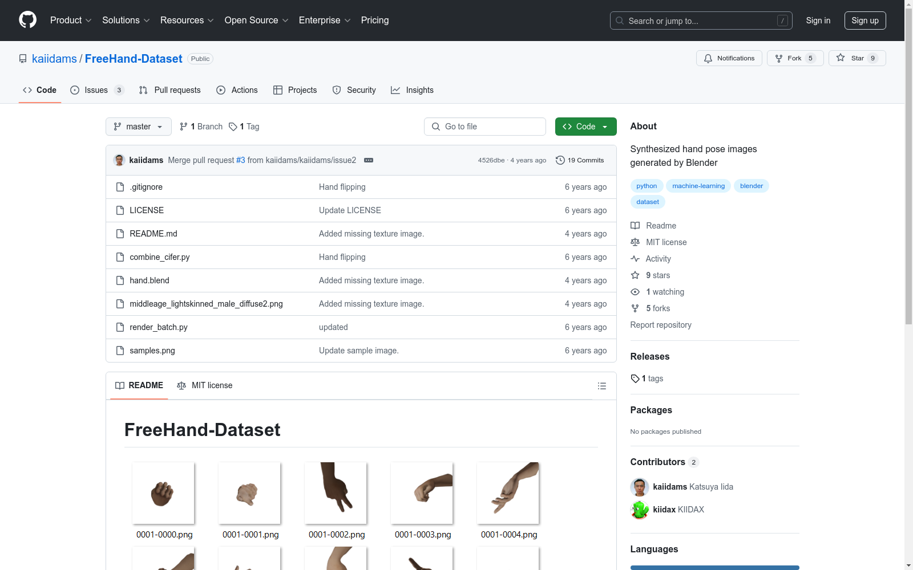Star the repository
913x570 pixels.
pos(857,58)
